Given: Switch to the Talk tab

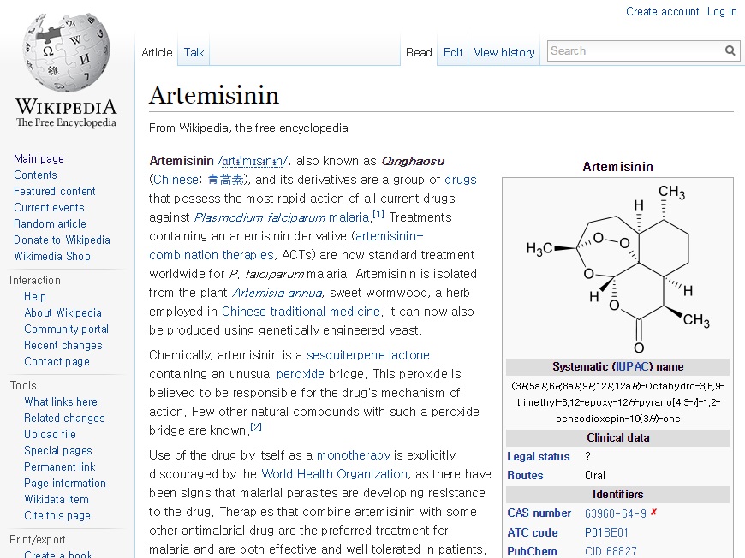Looking at the screenshot, I should tap(194, 52).
